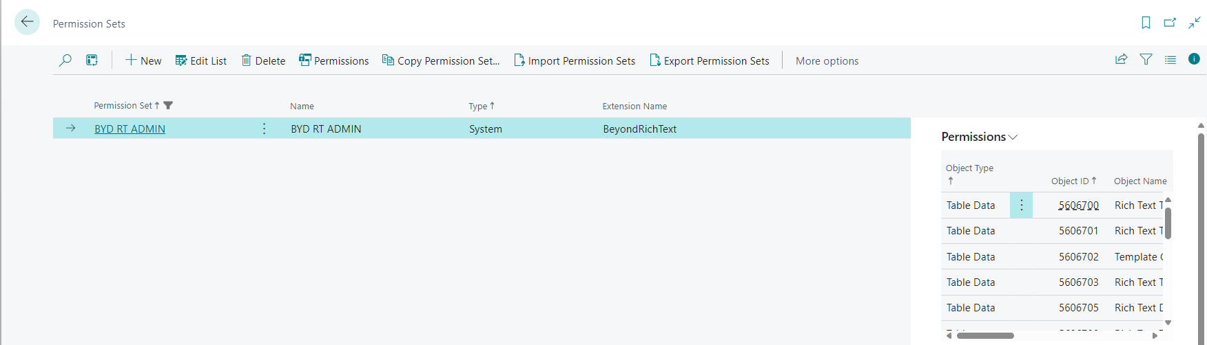The height and width of the screenshot is (345, 1207).
Task: Toggle the FactBox information icon
Action: pyautogui.click(x=1194, y=59)
